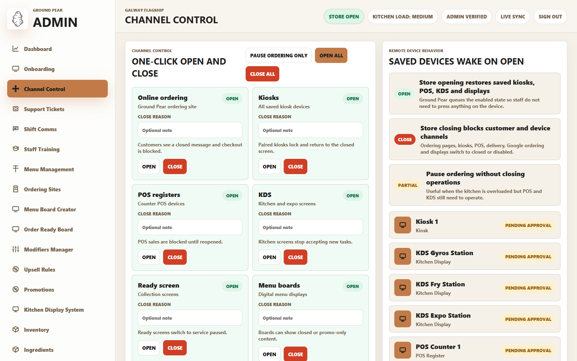
Task: Click the Promotions percent icon
Action: pos(16,290)
